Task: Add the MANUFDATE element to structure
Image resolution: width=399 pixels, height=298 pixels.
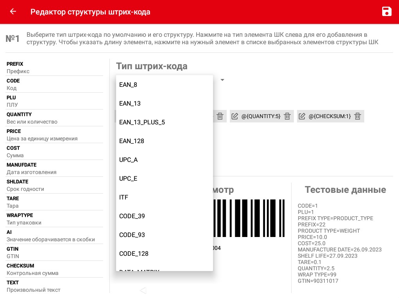Action: pos(55,168)
